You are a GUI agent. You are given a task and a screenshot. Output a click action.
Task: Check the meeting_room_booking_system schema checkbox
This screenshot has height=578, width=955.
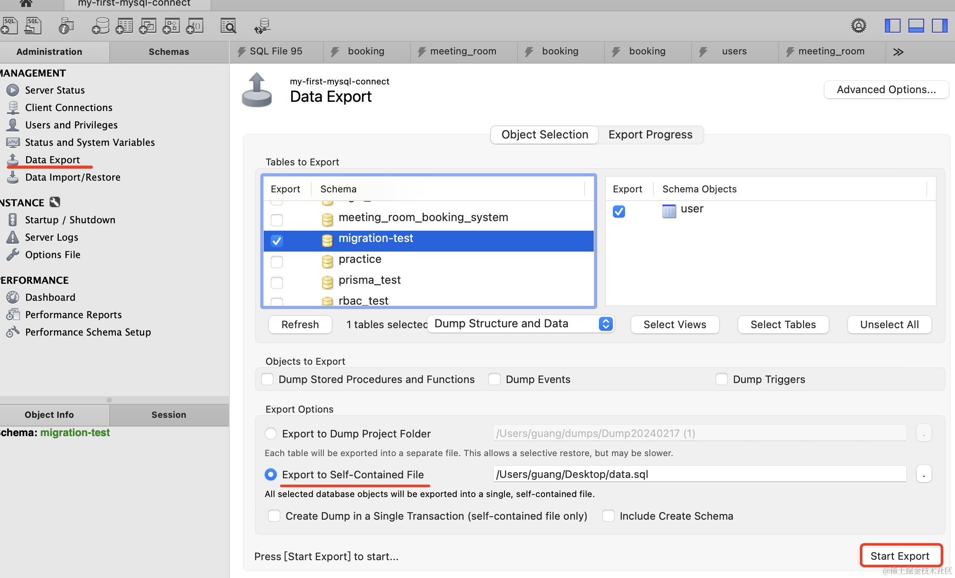pos(277,220)
